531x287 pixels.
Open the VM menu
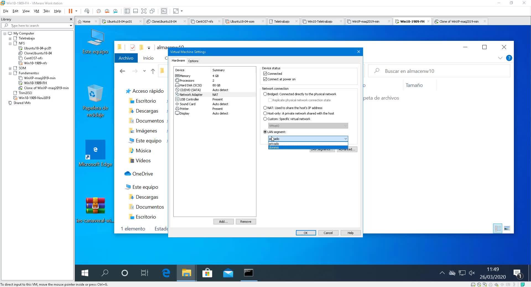[36, 11]
